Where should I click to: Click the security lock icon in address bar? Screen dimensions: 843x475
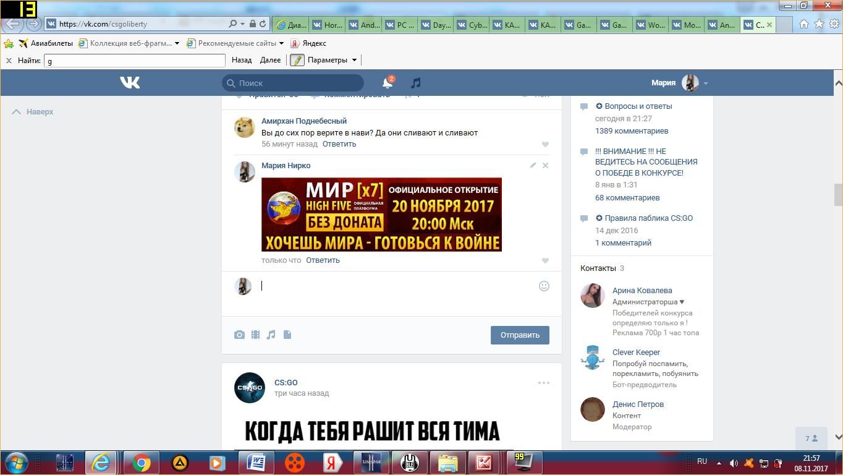(252, 24)
